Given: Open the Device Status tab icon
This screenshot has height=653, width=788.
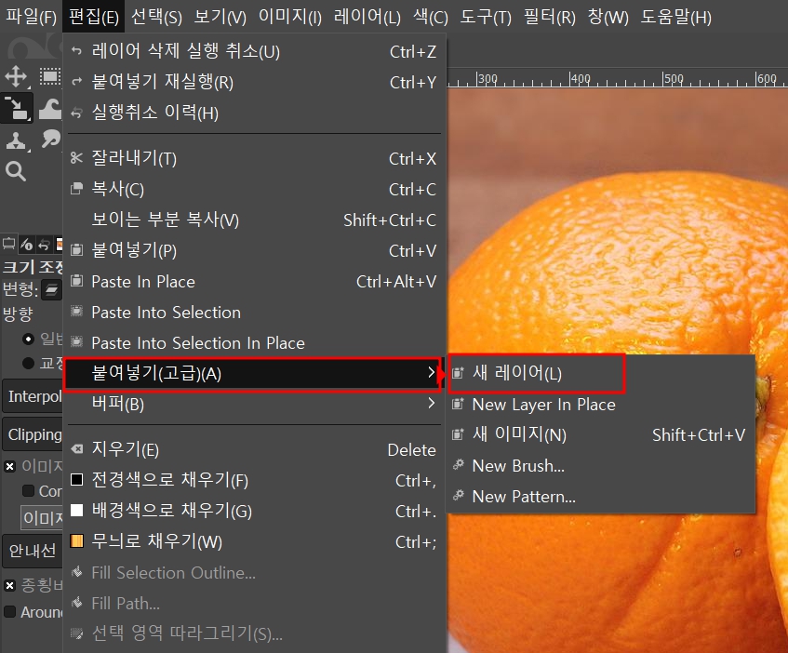Looking at the screenshot, I should pyautogui.click(x=26, y=245).
